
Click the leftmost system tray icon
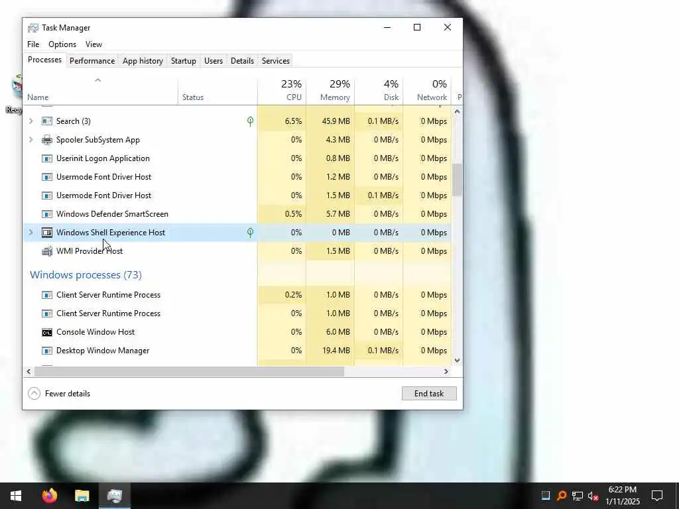(x=546, y=496)
